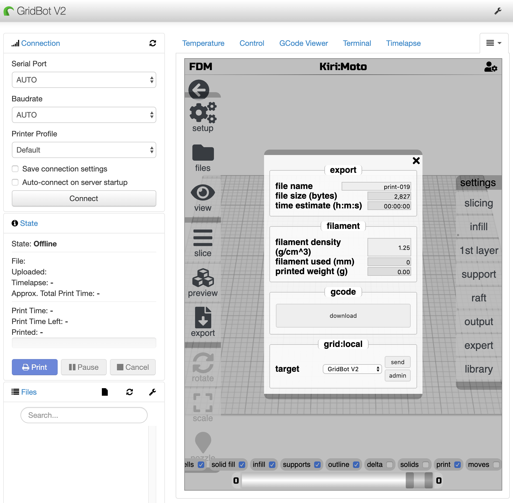Open the GCode Viewer tab
Screen dimensions: 513x503
(x=304, y=43)
